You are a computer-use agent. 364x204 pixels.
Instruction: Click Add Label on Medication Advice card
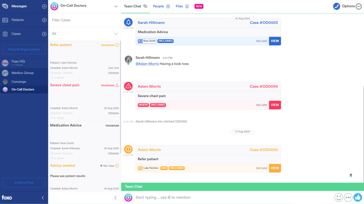(261, 41)
